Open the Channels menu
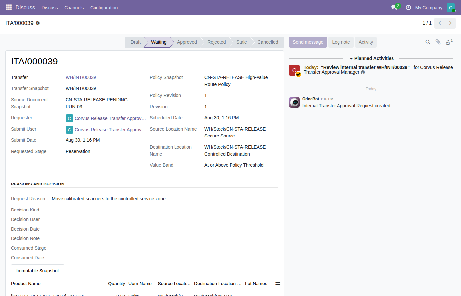 pyautogui.click(x=74, y=8)
